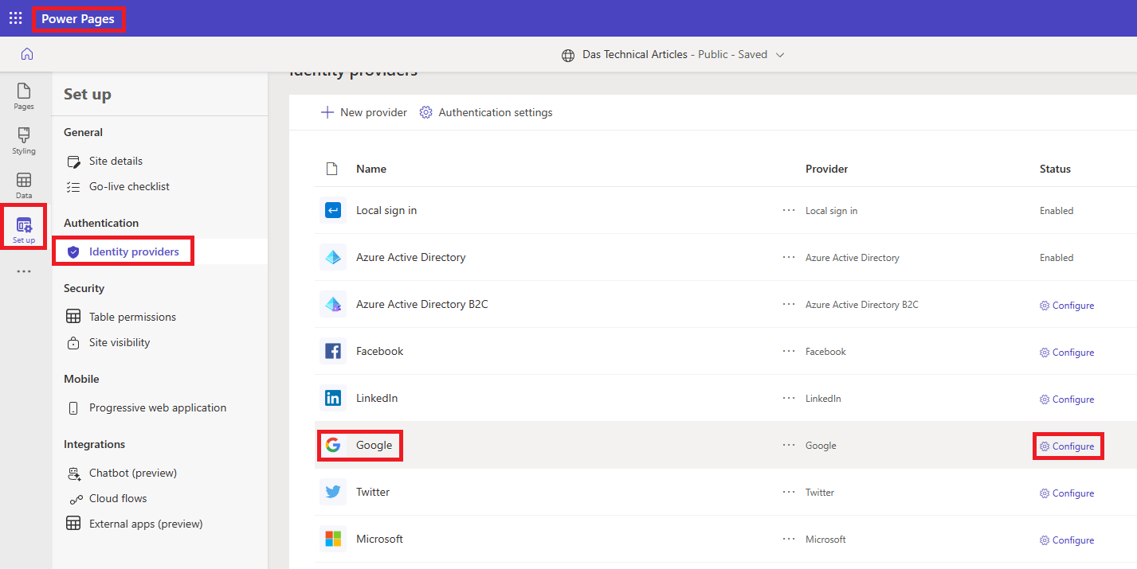The image size is (1137, 569).
Task: Select the Twitter name text
Action: [373, 493]
